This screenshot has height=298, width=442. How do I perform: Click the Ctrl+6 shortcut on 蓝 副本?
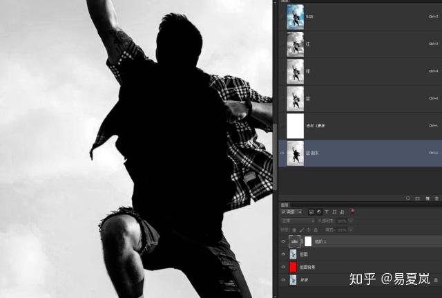(x=433, y=153)
